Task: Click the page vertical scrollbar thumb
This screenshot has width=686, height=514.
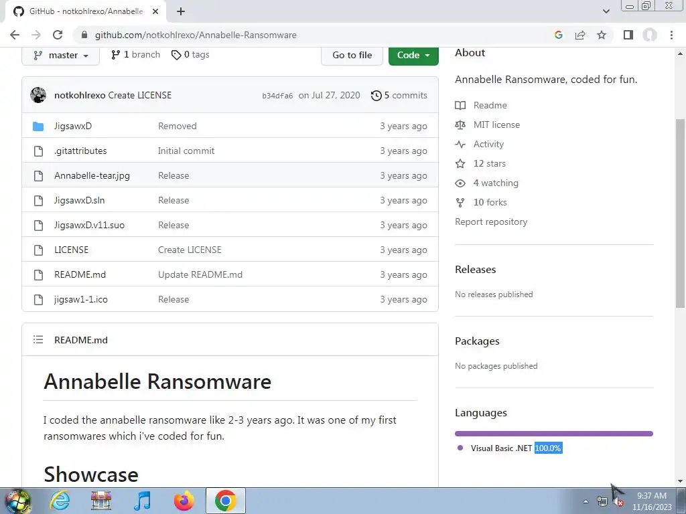Action: [x=681, y=213]
